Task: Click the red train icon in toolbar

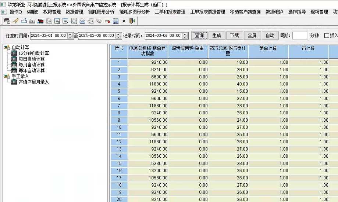Action: point(40,21)
